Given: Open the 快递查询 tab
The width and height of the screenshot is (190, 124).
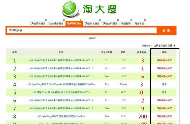Looking at the screenshot, I should point(126,24).
